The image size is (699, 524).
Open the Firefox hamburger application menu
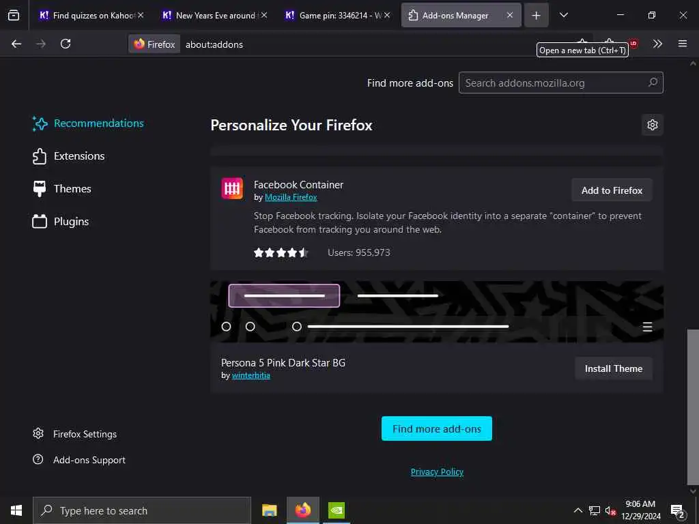coord(682,44)
